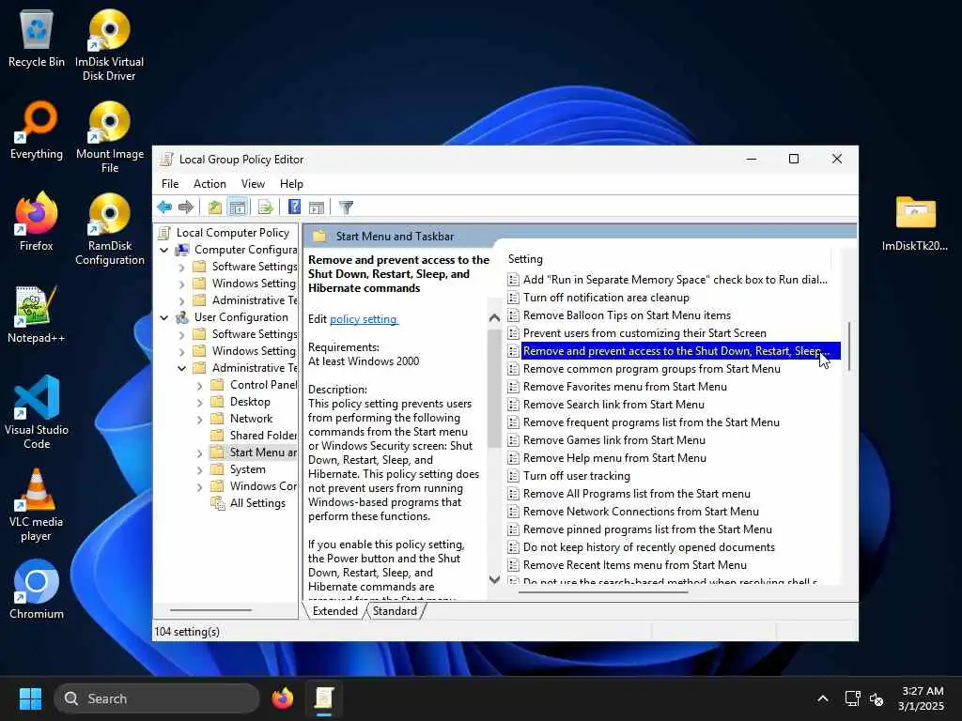Select the Everything desktop shortcut

pos(37,130)
